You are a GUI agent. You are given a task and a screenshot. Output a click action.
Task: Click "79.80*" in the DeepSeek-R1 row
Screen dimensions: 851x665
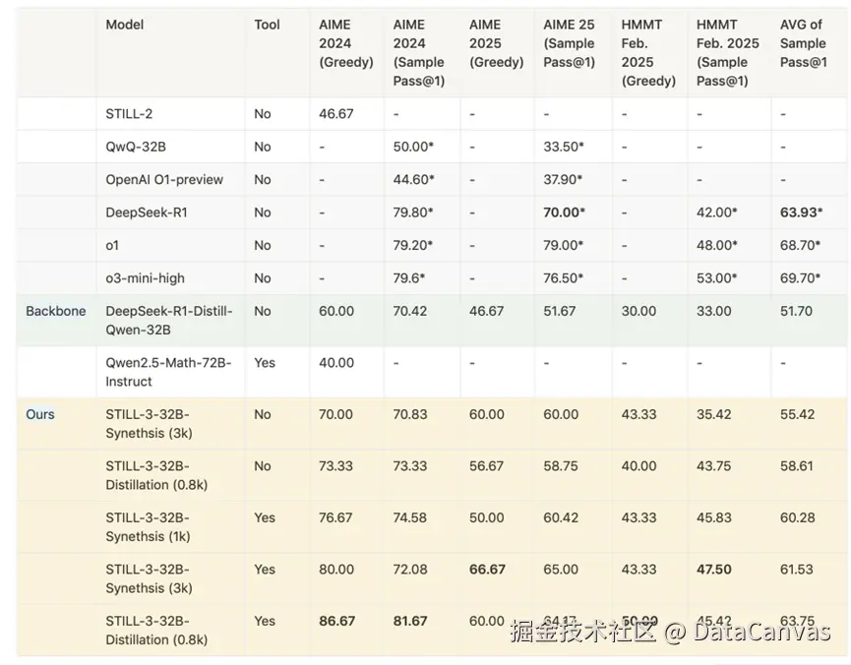click(413, 212)
